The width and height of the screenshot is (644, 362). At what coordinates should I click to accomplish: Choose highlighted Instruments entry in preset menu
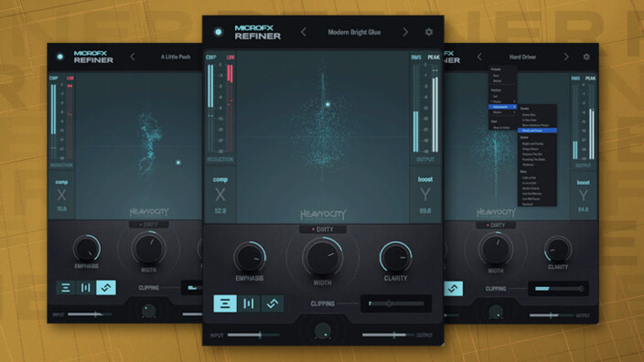(x=503, y=107)
